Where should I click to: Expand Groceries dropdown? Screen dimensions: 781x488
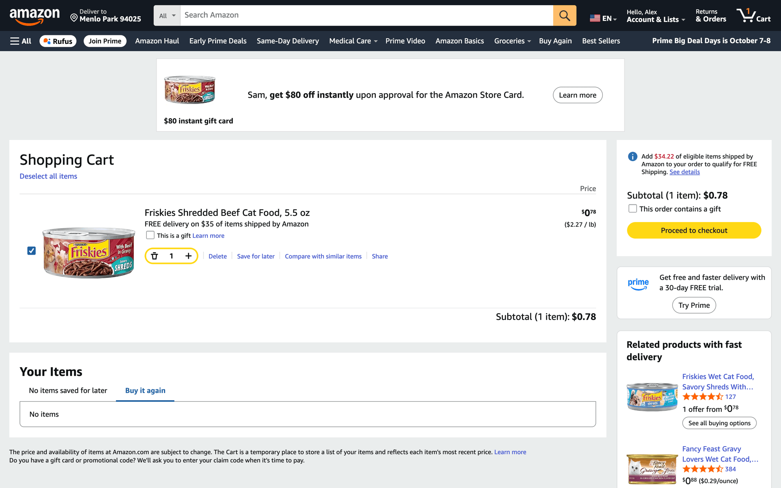pyautogui.click(x=512, y=41)
